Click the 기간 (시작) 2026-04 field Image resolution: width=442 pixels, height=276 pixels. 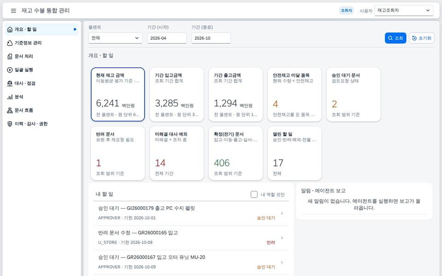tap(167, 38)
